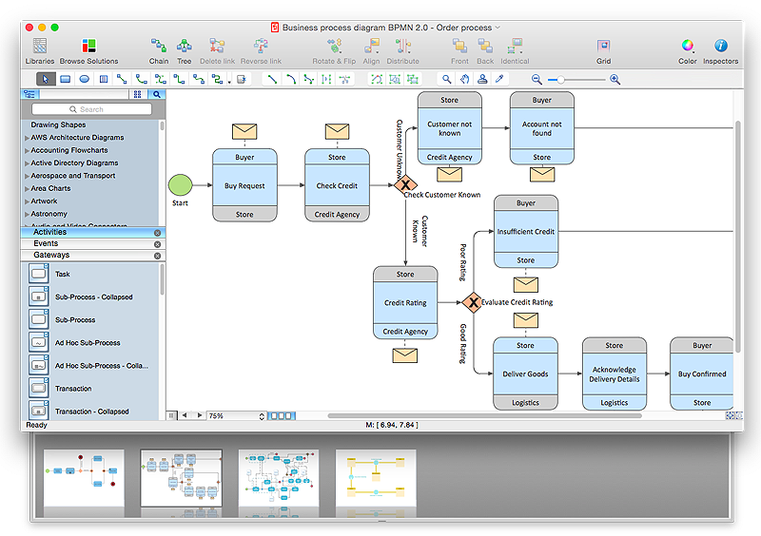This screenshot has width=761, height=536.
Task: Toggle the Grid display
Action: [x=603, y=51]
